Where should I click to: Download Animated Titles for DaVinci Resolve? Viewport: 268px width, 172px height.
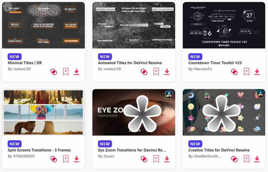point(167,72)
